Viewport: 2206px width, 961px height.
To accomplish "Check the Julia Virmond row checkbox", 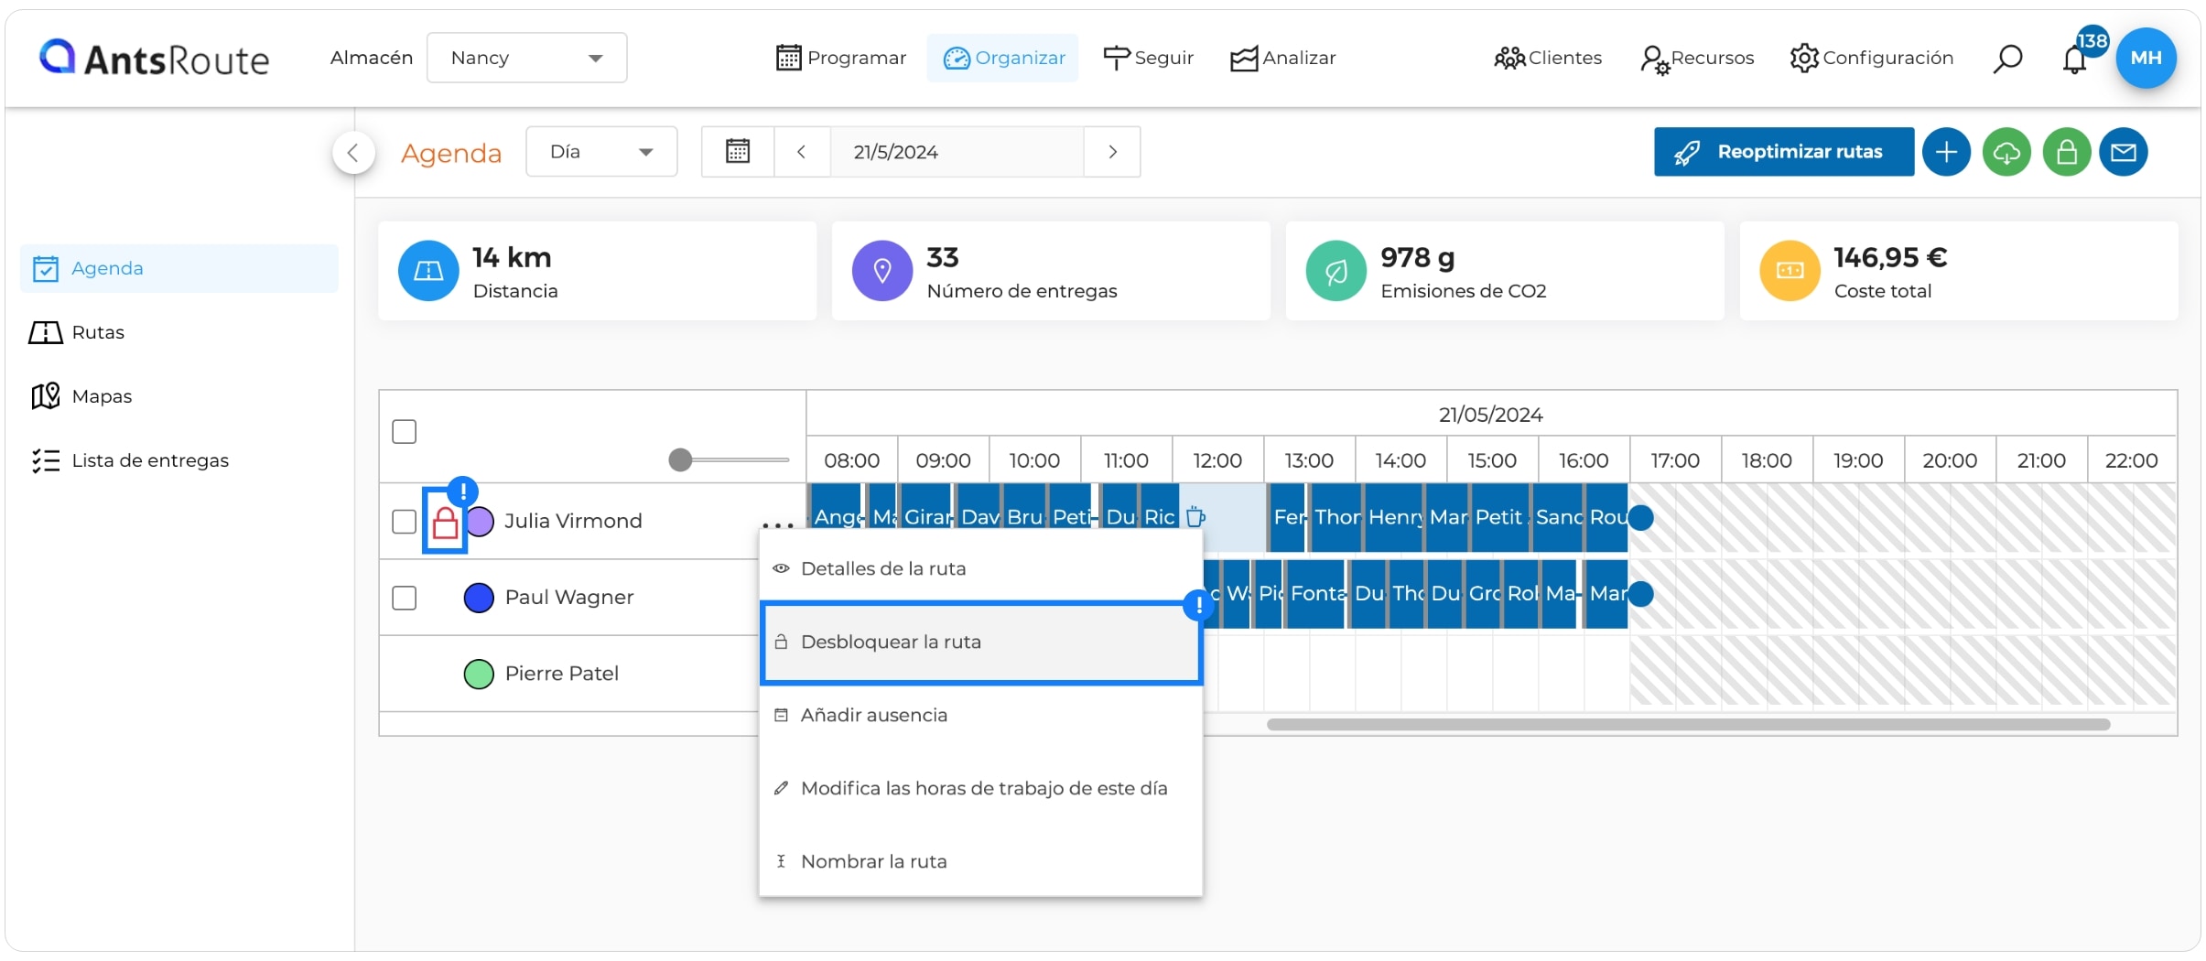I will pyautogui.click(x=405, y=522).
